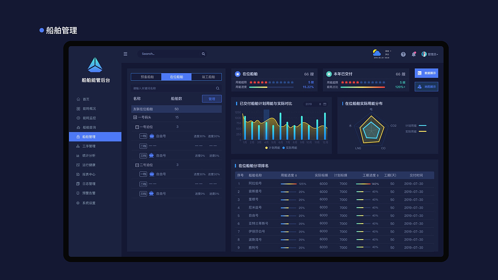Toggle 计划用能 legend in radar chart
The image size is (498, 280).
416,126
